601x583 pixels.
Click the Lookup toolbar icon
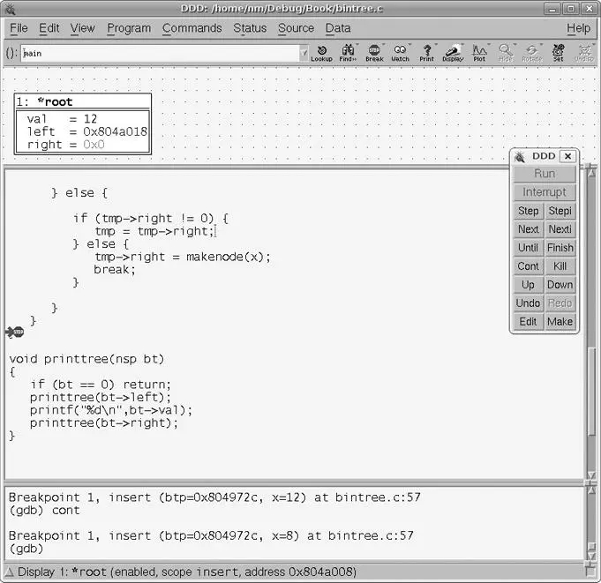pyautogui.click(x=321, y=53)
